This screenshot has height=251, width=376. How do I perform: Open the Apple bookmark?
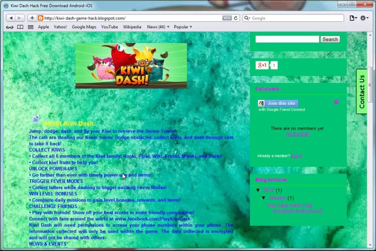tap(43, 27)
